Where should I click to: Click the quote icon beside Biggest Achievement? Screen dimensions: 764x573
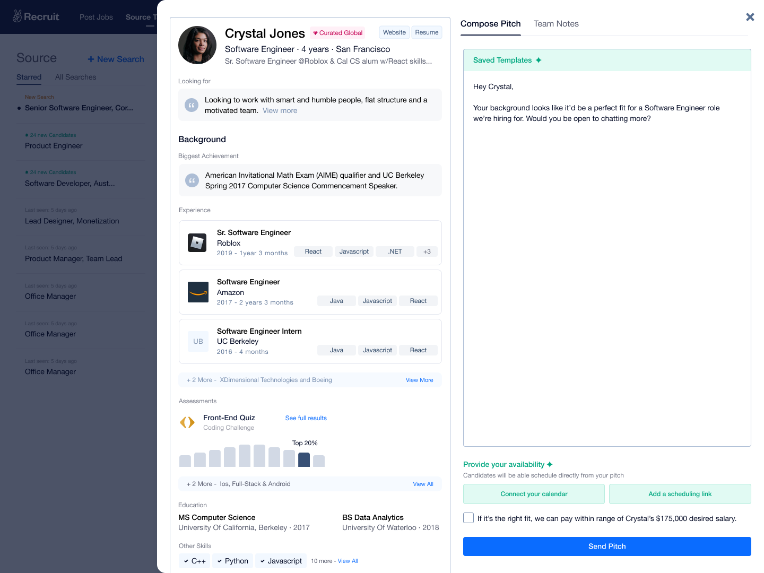point(192,180)
